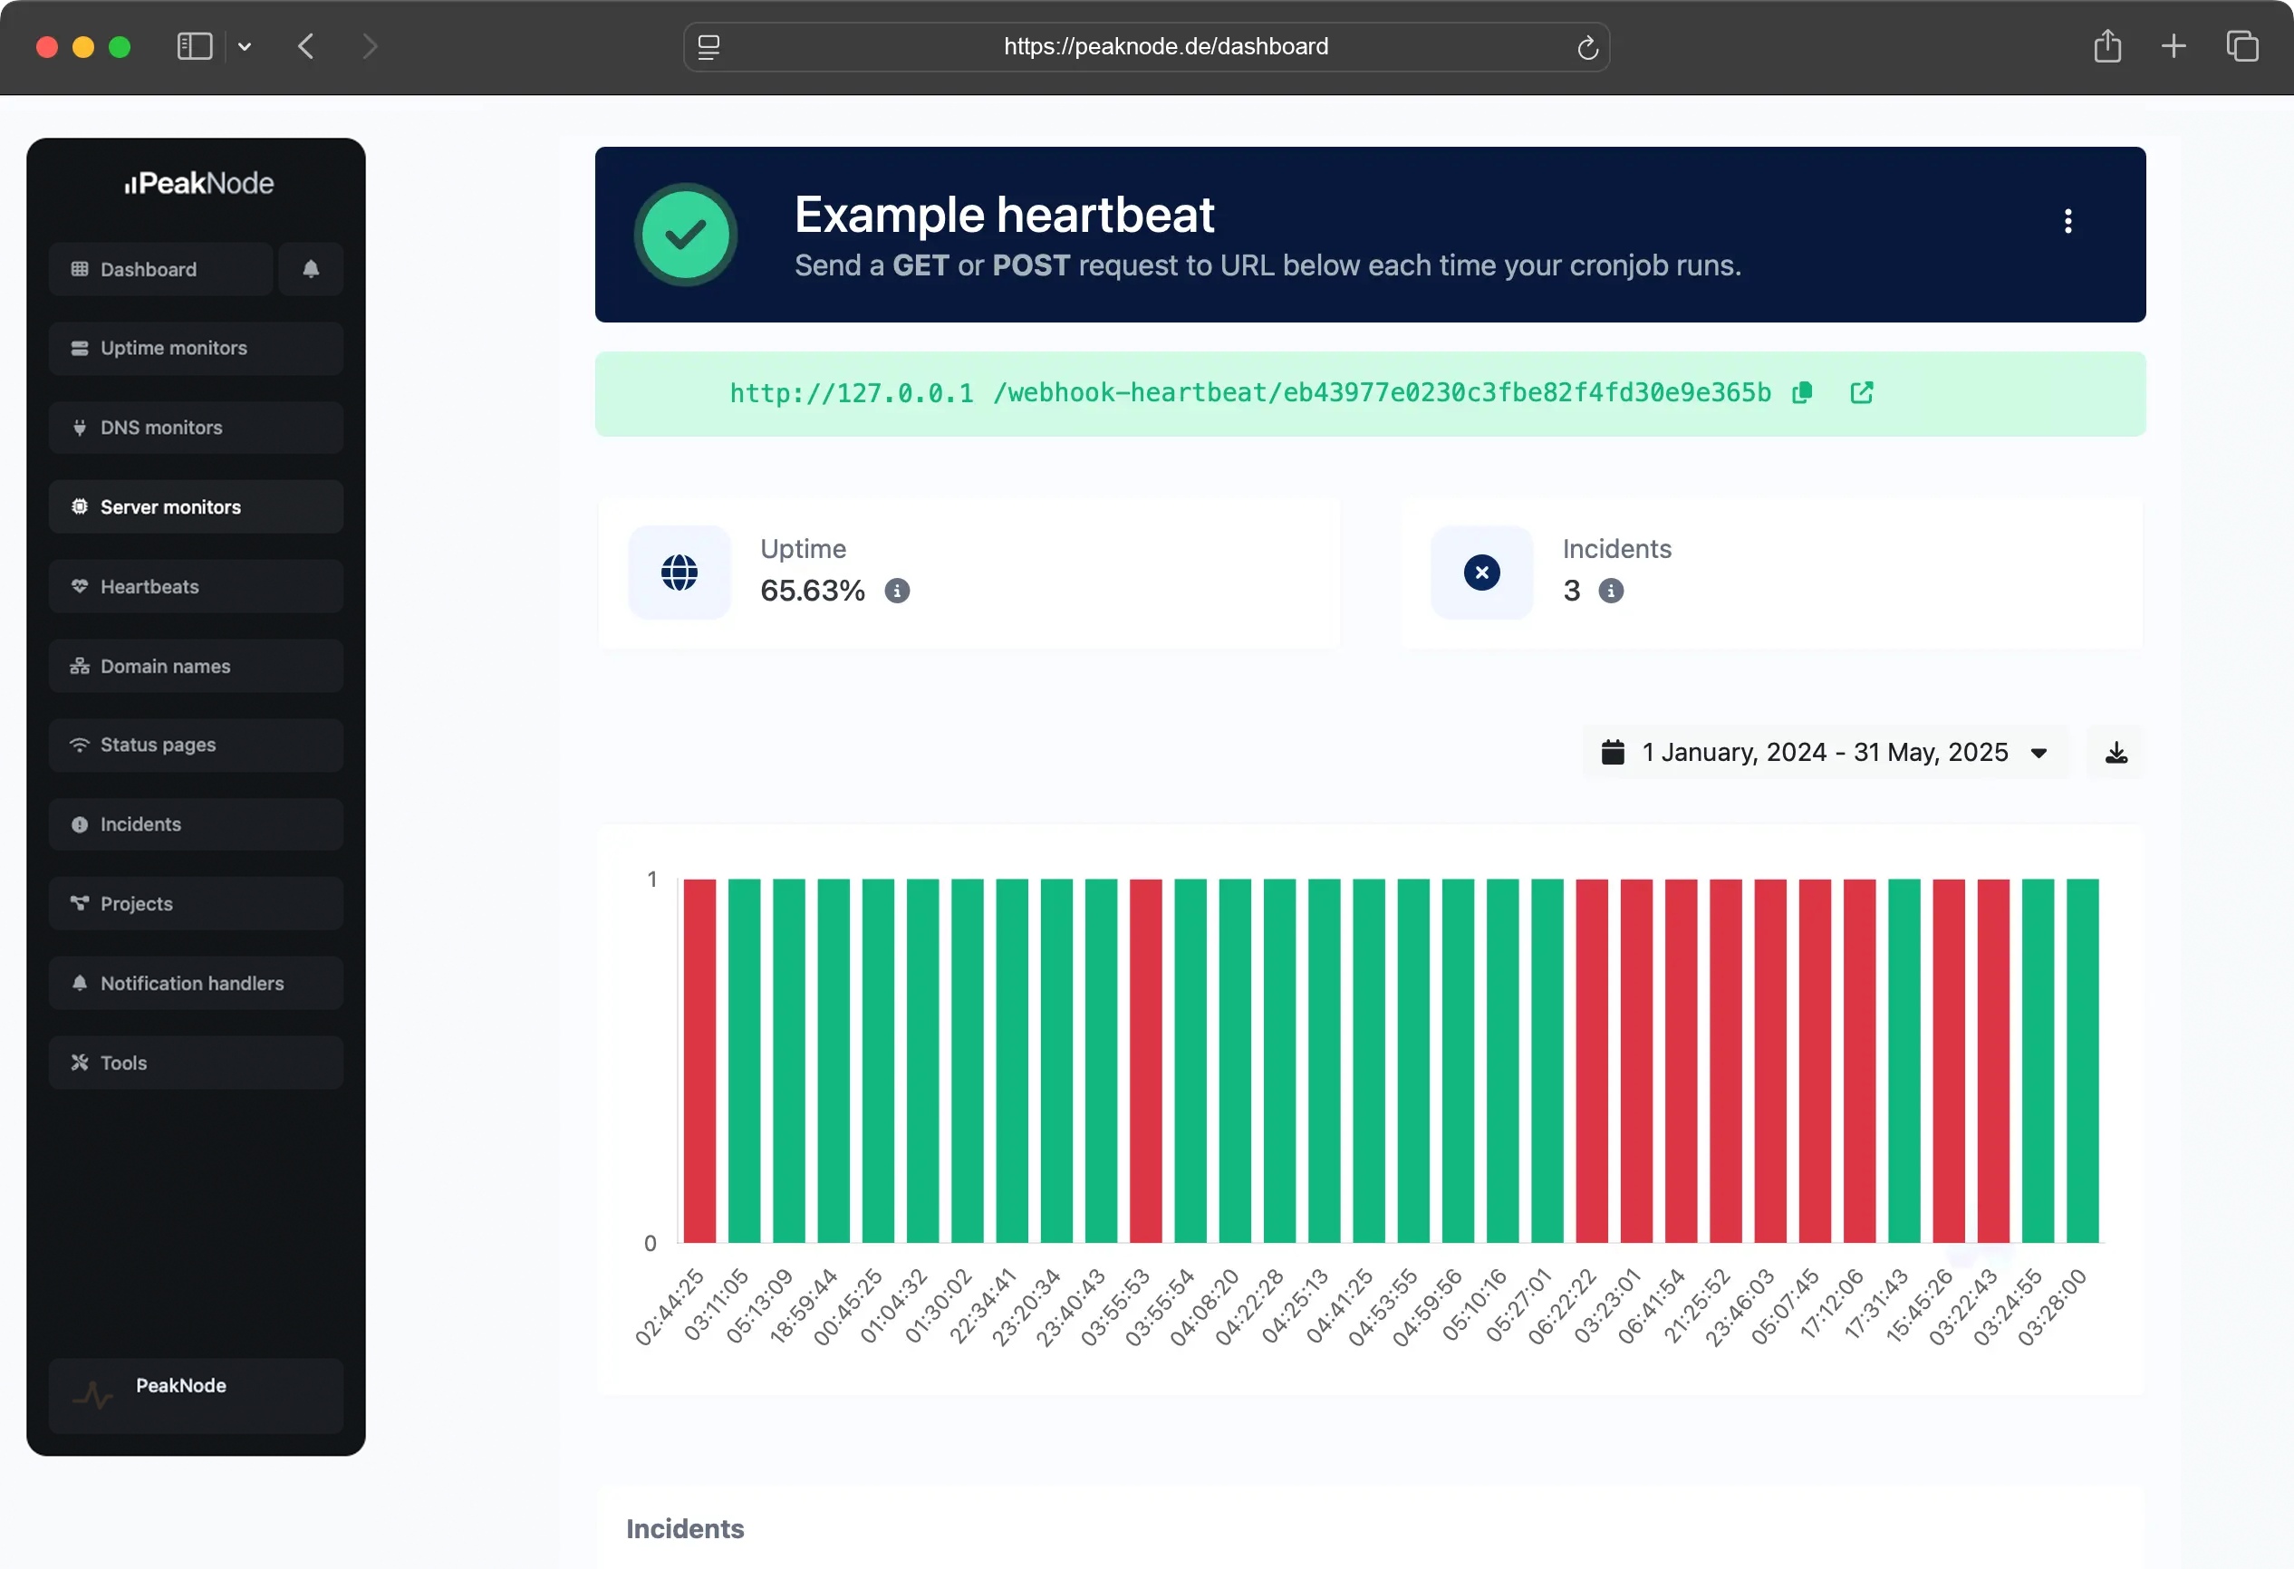Viewport: 2294px width, 1569px height.
Task: Open webhook URL via external link icon
Action: 1861,393
